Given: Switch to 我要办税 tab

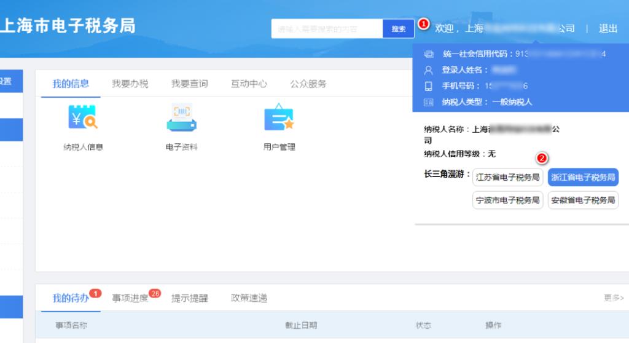Looking at the screenshot, I should [130, 84].
